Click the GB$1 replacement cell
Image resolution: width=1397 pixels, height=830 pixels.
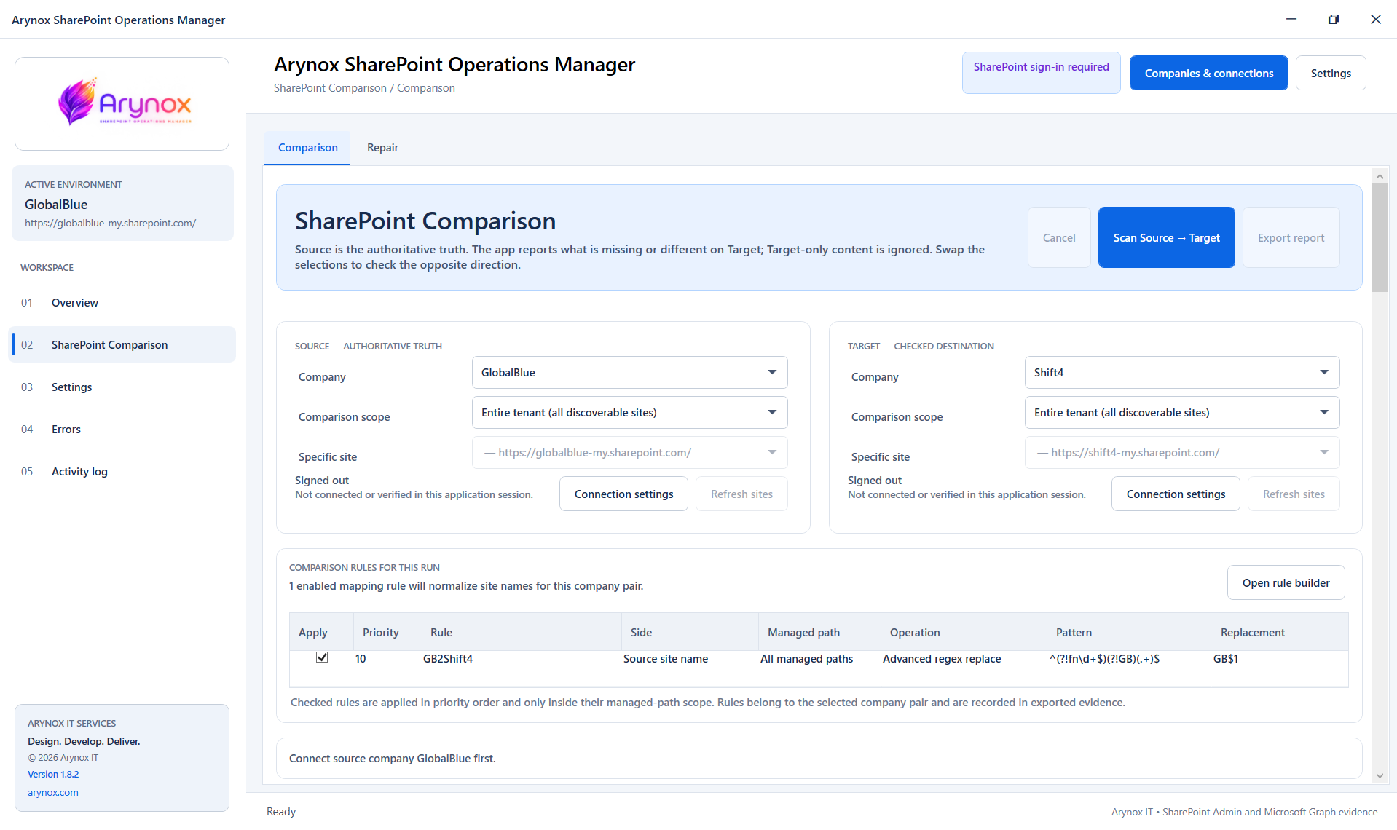(1226, 659)
